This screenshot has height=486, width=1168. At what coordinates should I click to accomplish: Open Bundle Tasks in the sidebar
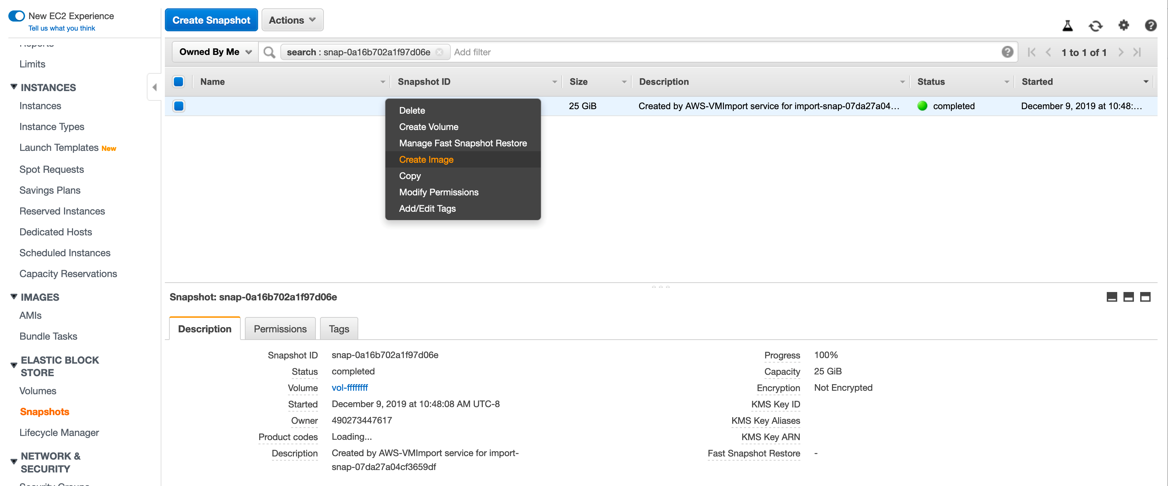[48, 337]
